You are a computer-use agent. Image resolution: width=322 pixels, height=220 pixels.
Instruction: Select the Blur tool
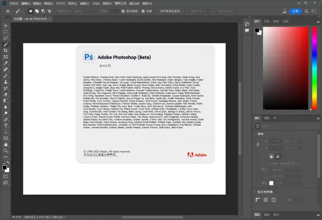coord(6,107)
